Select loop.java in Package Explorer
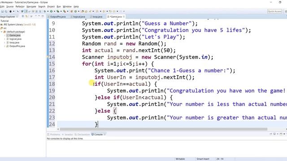Image resolution: width=287 pixels, height=161 pixels. tap(14, 42)
